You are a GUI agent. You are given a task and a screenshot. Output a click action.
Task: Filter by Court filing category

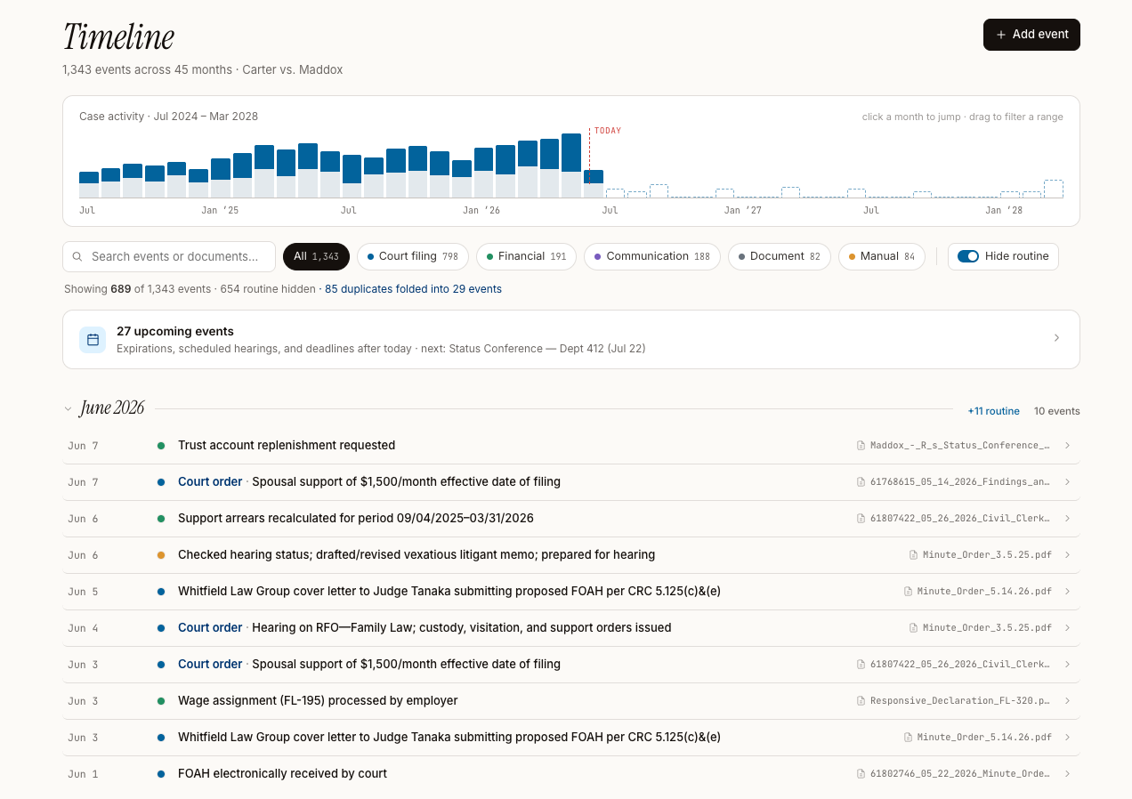413,256
